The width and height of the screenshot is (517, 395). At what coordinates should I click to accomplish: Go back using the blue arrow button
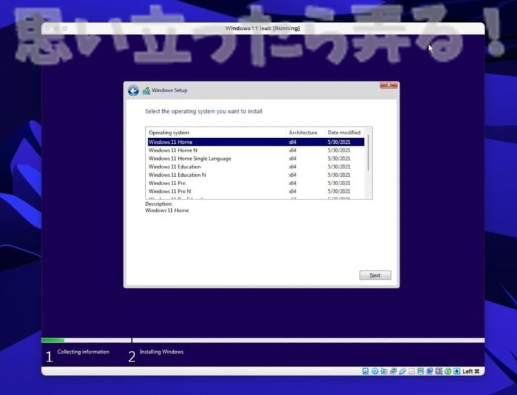coord(133,90)
